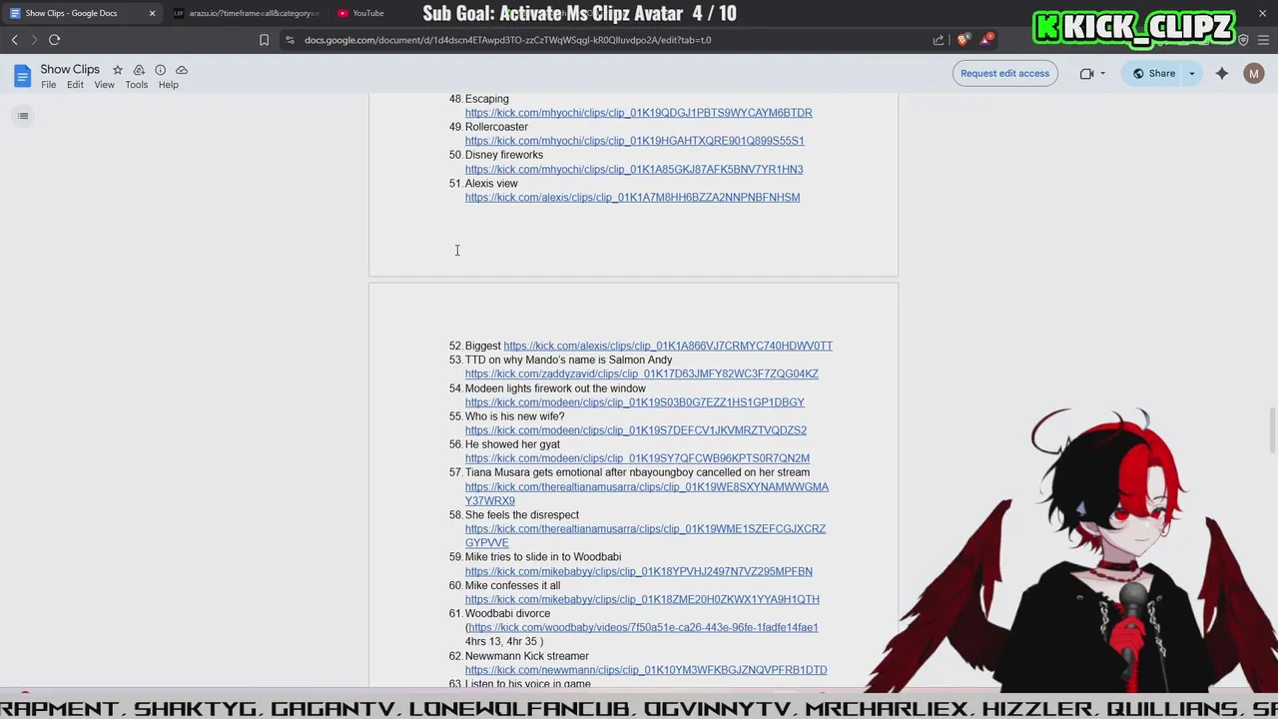Open the Help menu
The width and height of the screenshot is (1278, 719).
[168, 85]
